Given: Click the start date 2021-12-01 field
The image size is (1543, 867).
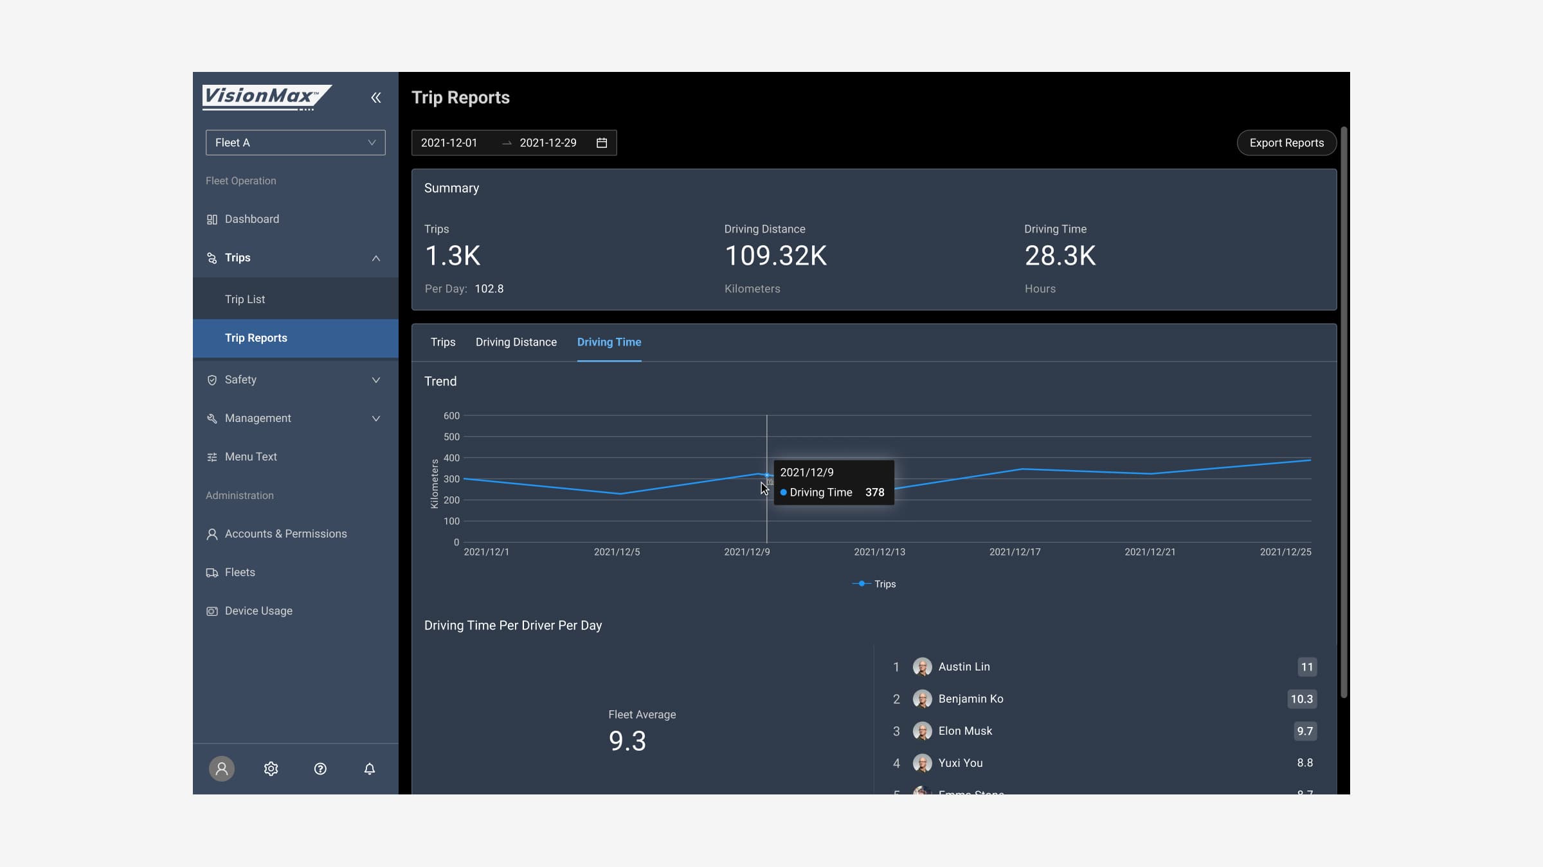Looking at the screenshot, I should 449,143.
